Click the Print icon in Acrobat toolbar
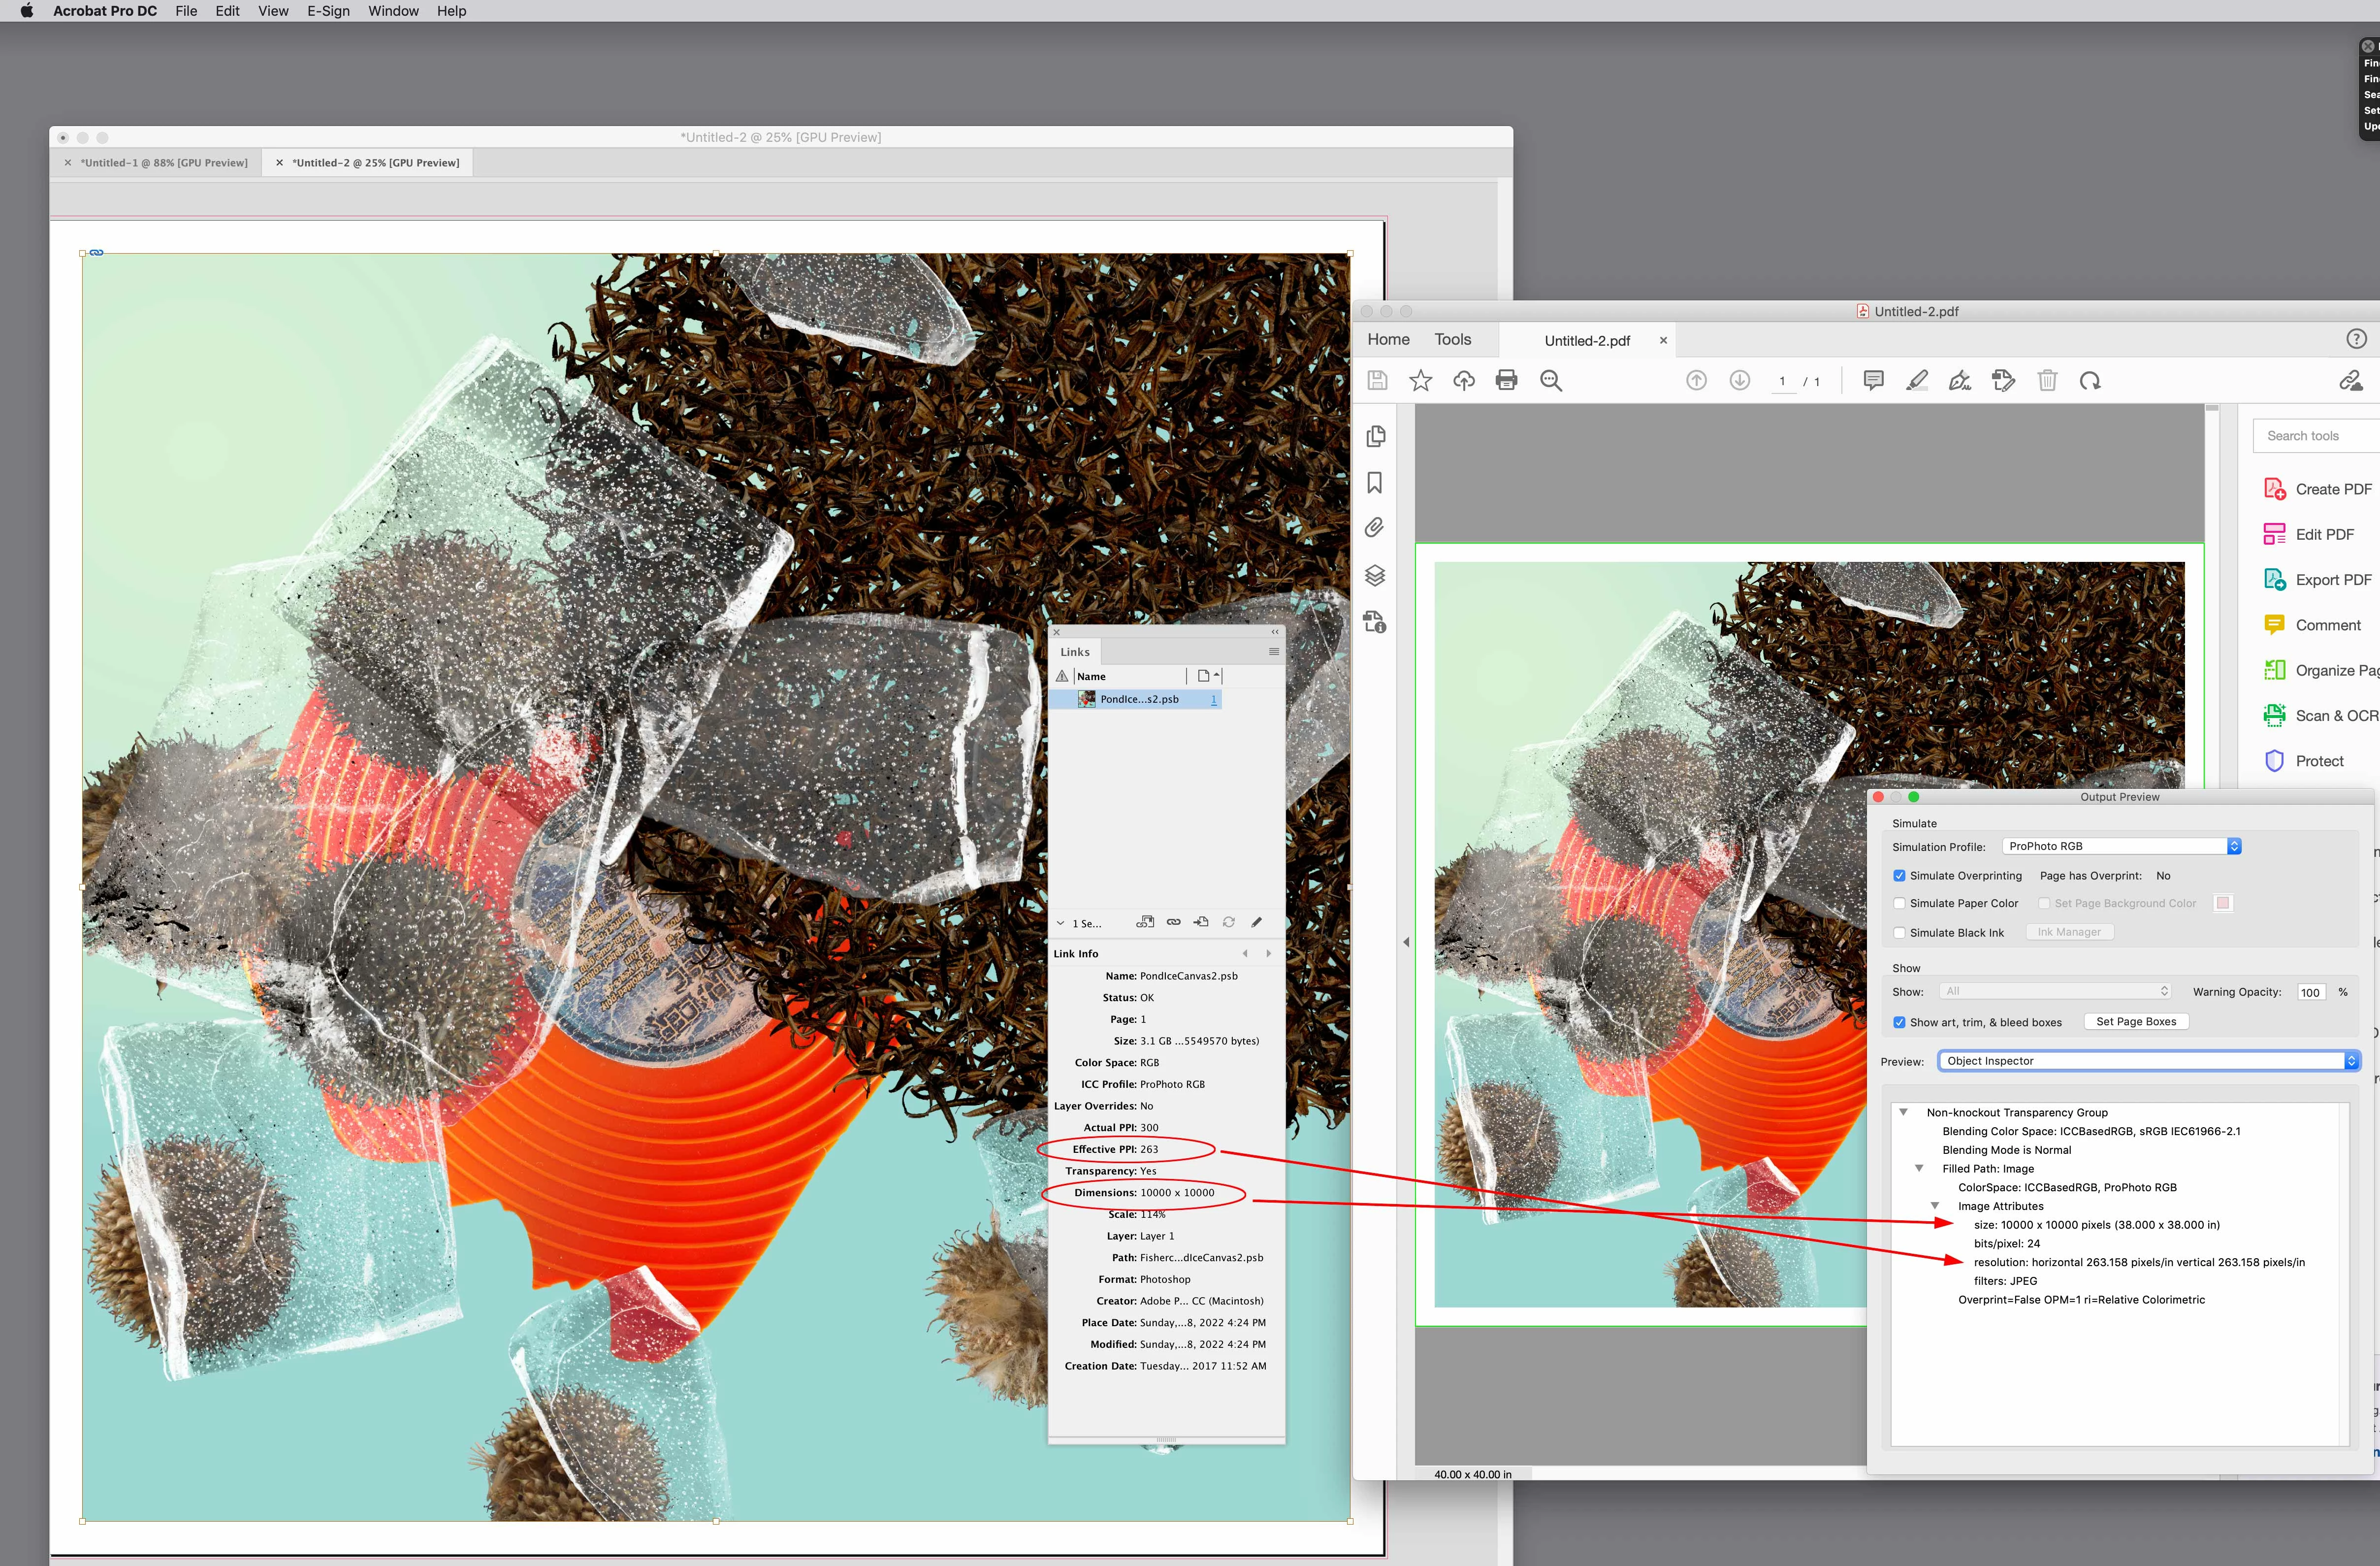2380x1566 pixels. pyautogui.click(x=1506, y=380)
